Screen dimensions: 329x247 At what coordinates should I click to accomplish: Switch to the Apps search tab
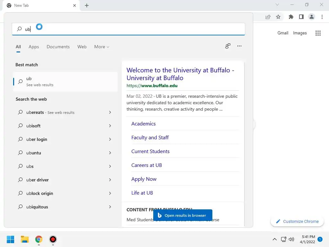[x=34, y=47]
